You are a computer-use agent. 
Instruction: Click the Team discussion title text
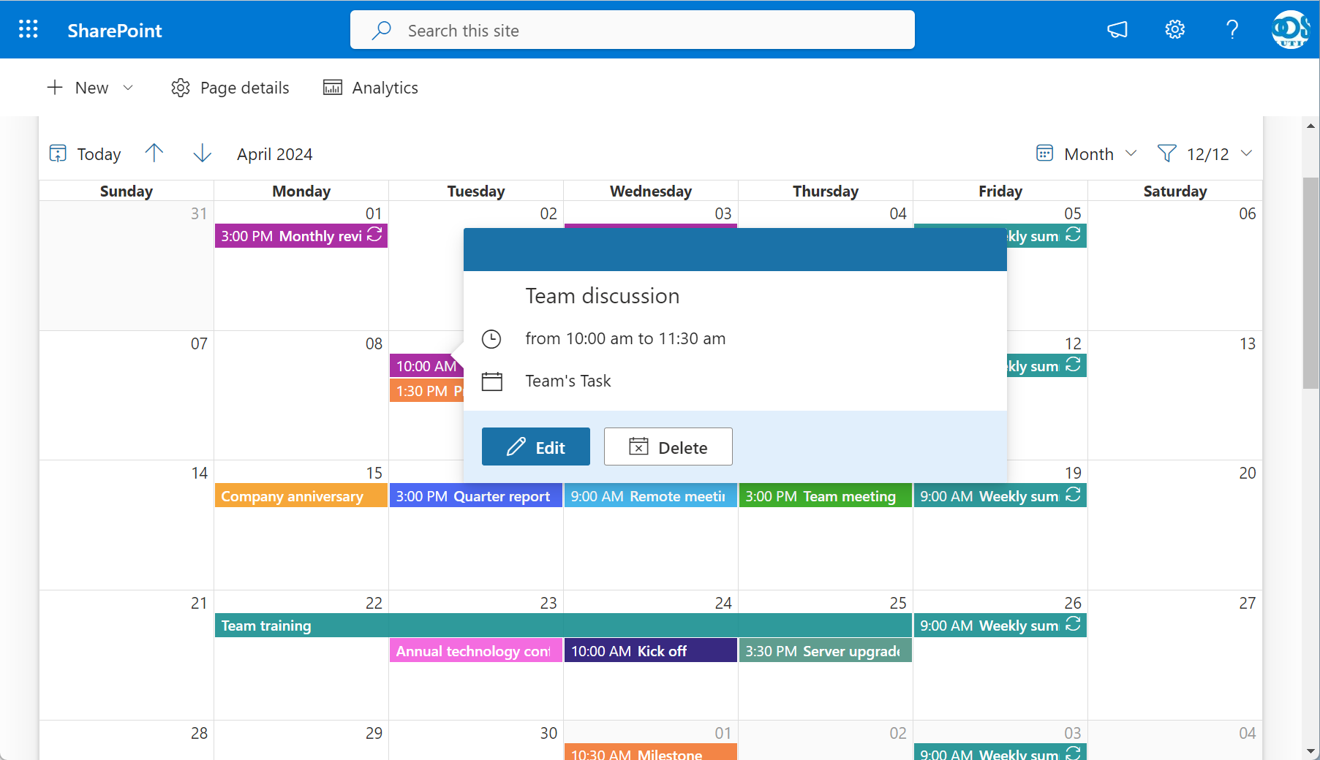click(603, 296)
